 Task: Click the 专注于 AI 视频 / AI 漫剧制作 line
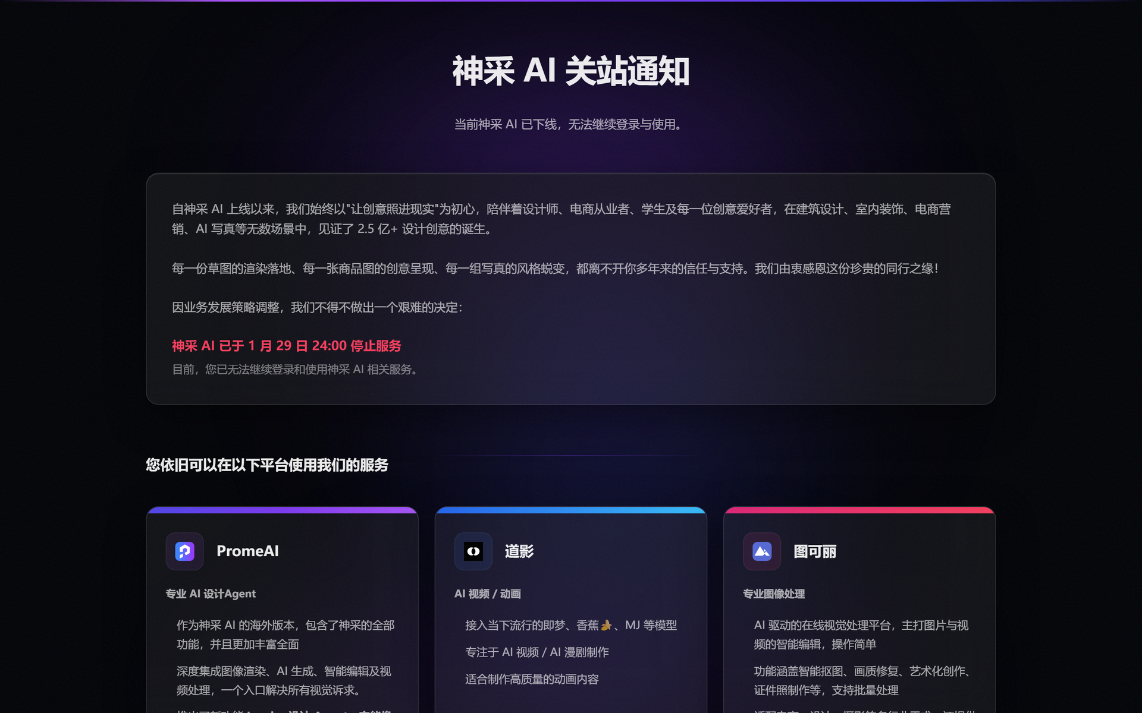pos(537,652)
